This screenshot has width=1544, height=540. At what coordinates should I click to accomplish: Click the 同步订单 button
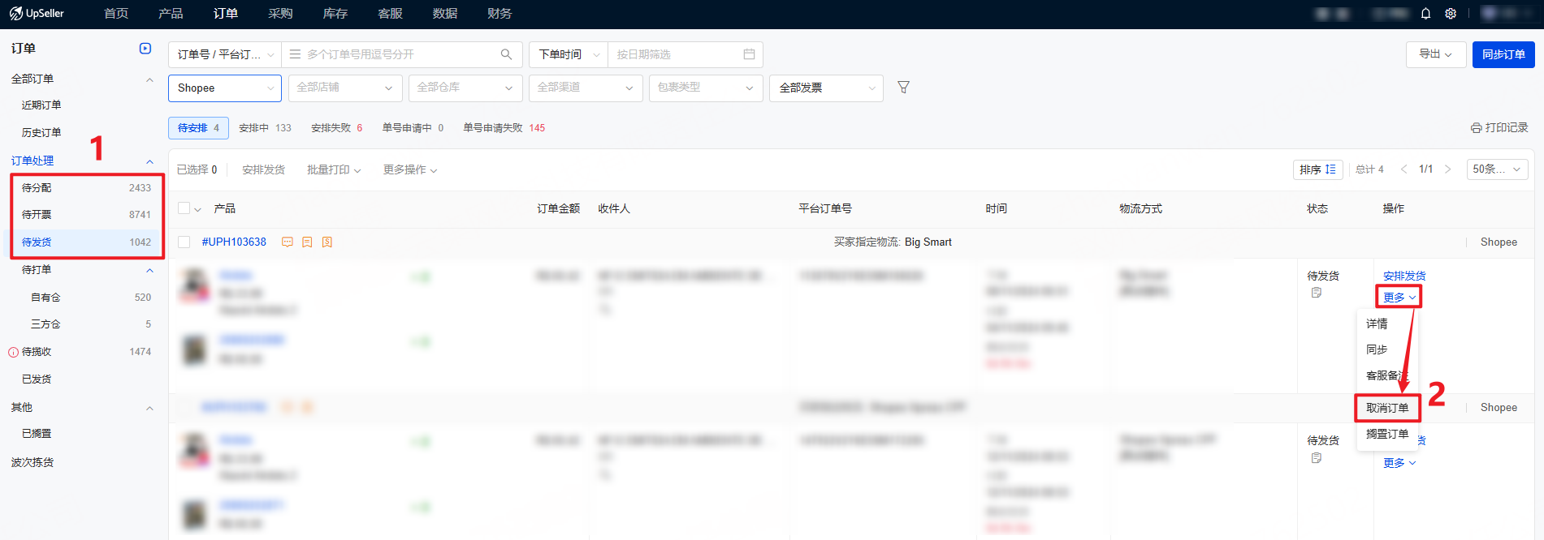click(1503, 54)
